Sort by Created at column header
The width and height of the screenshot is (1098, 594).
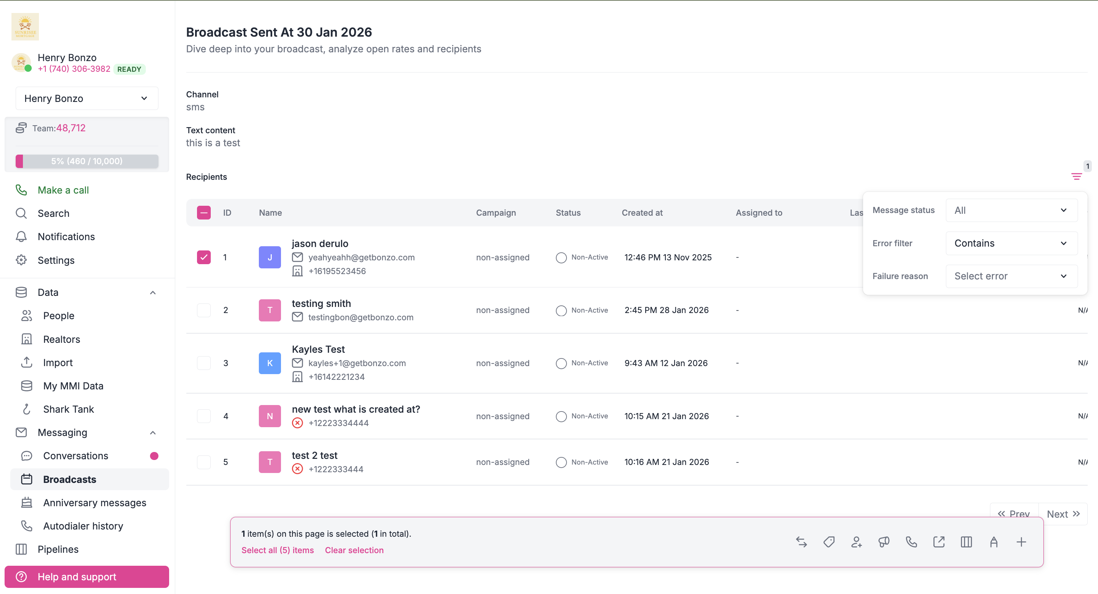642,213
